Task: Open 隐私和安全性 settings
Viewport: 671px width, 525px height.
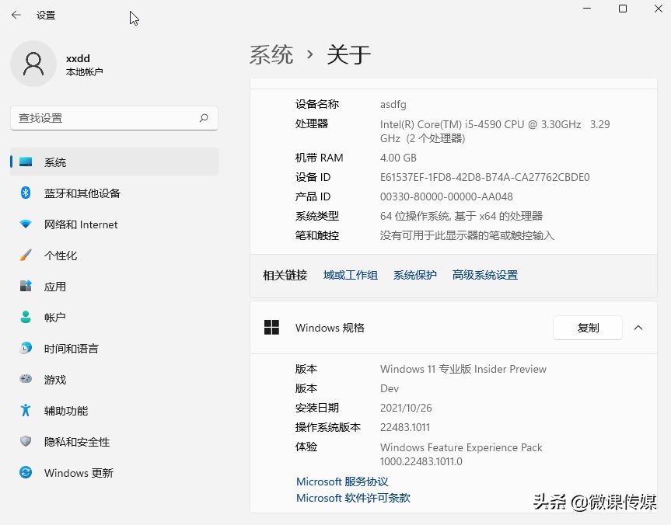Action: [74, 441]
